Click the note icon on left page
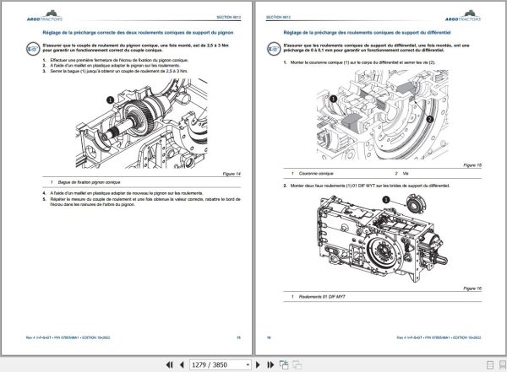 tap(33, 49)
